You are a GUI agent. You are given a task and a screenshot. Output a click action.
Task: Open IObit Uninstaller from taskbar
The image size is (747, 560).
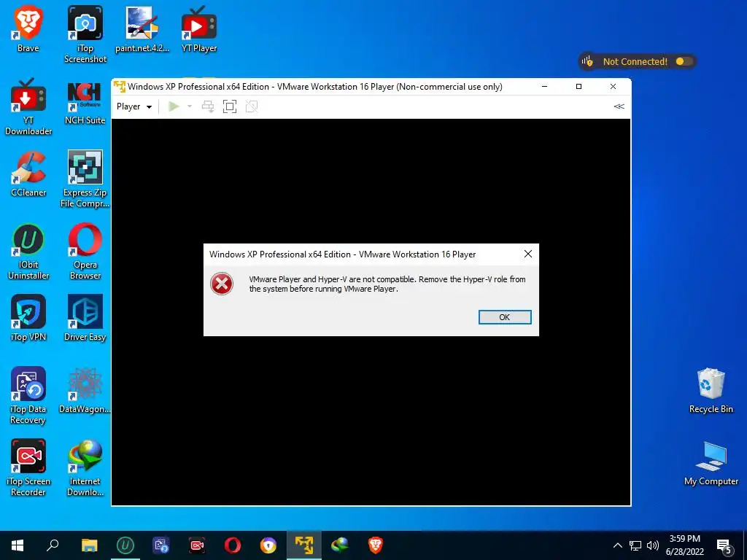(x=125, y=545)
